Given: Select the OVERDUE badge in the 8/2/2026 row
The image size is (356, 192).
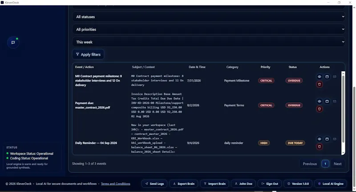Looking at the screenshot, I should (x=294, y=106).
